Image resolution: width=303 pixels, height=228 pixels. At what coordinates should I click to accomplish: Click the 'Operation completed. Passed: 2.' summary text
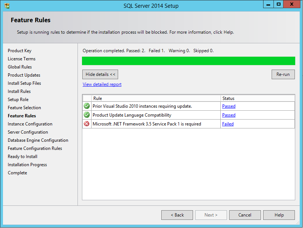[114, 51]
